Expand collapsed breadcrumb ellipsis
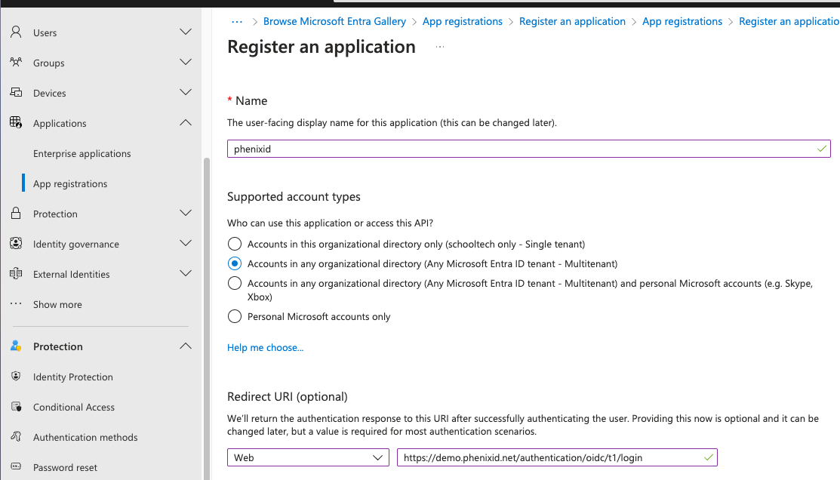This screenshot has height=480, width=840. click(237, 21)
